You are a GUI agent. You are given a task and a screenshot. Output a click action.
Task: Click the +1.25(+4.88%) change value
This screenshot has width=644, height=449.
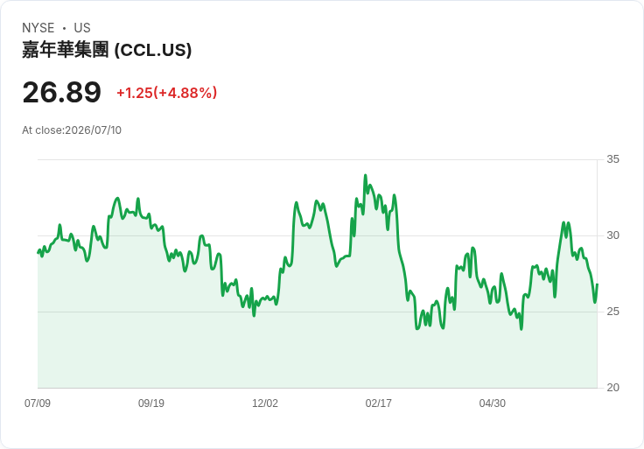pyautogui.click(x=167, y=93)
